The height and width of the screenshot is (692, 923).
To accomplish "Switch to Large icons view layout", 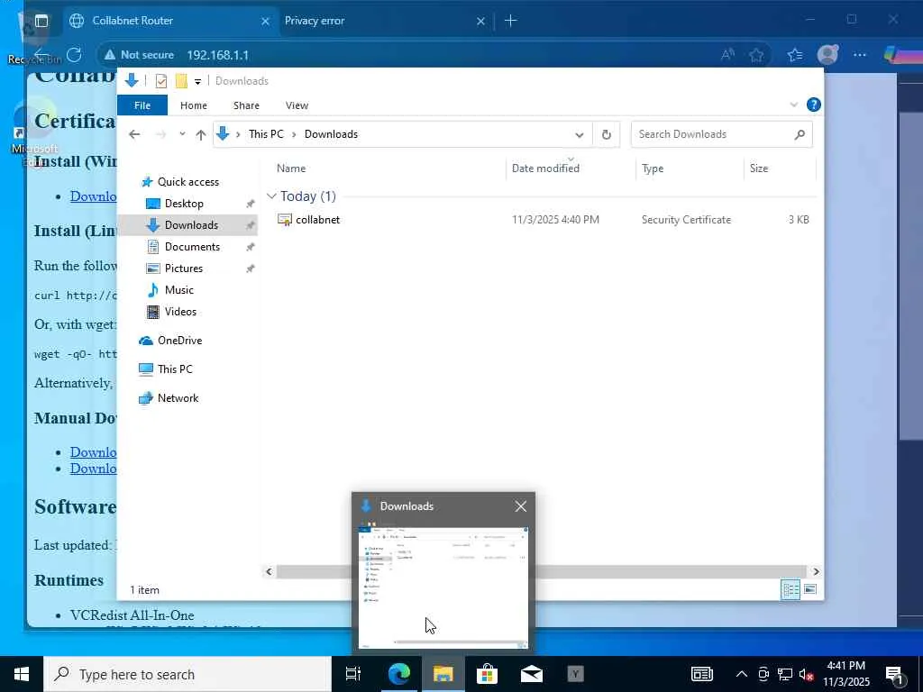I will tap(810, 589).
